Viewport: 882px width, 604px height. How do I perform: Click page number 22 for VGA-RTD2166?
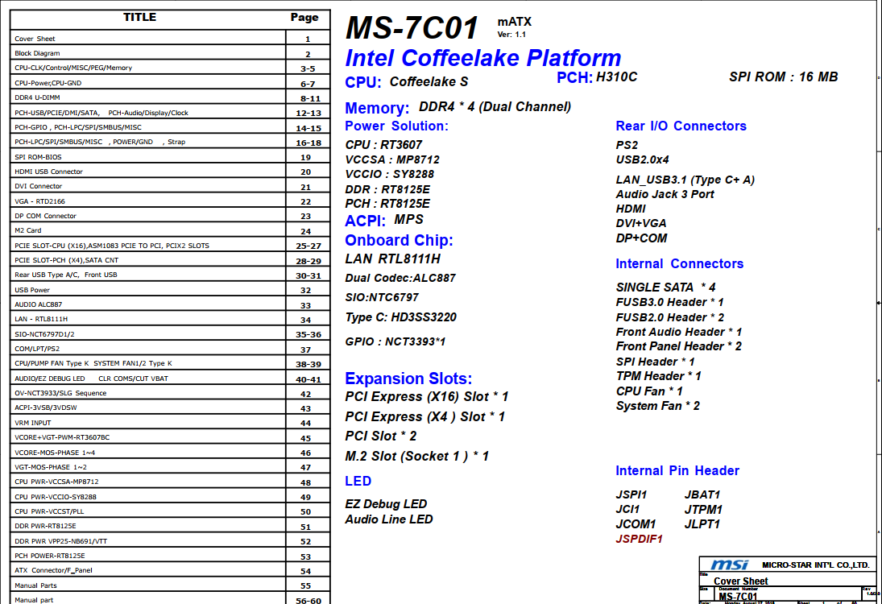click(x=306, y=202)
